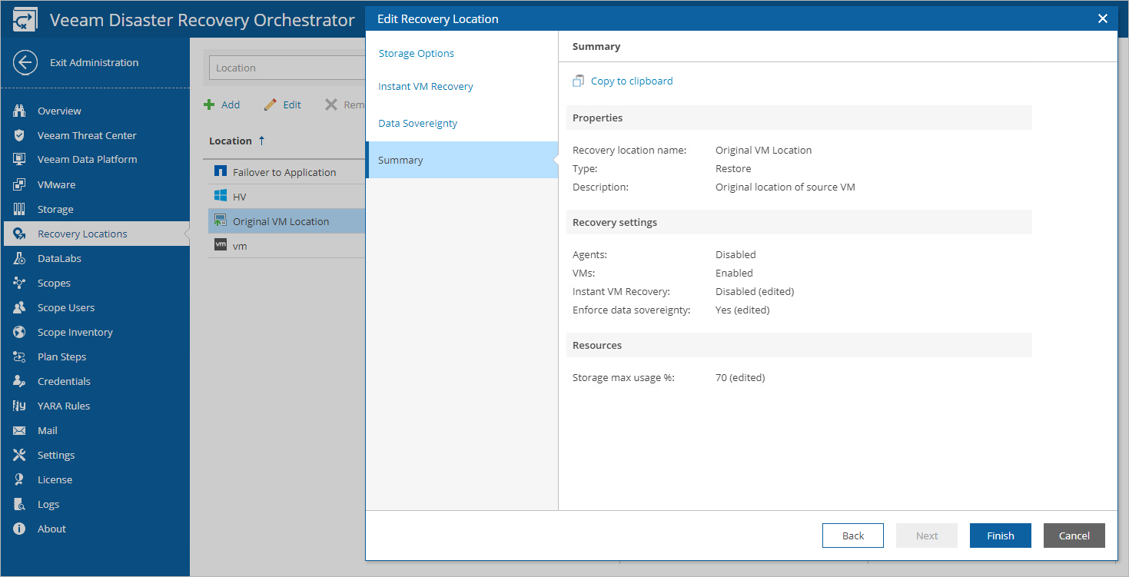Viewport: 1129px width, 577px height.
Task: Click the YARA Rules sidebar icon
Action: click(20, 406)
